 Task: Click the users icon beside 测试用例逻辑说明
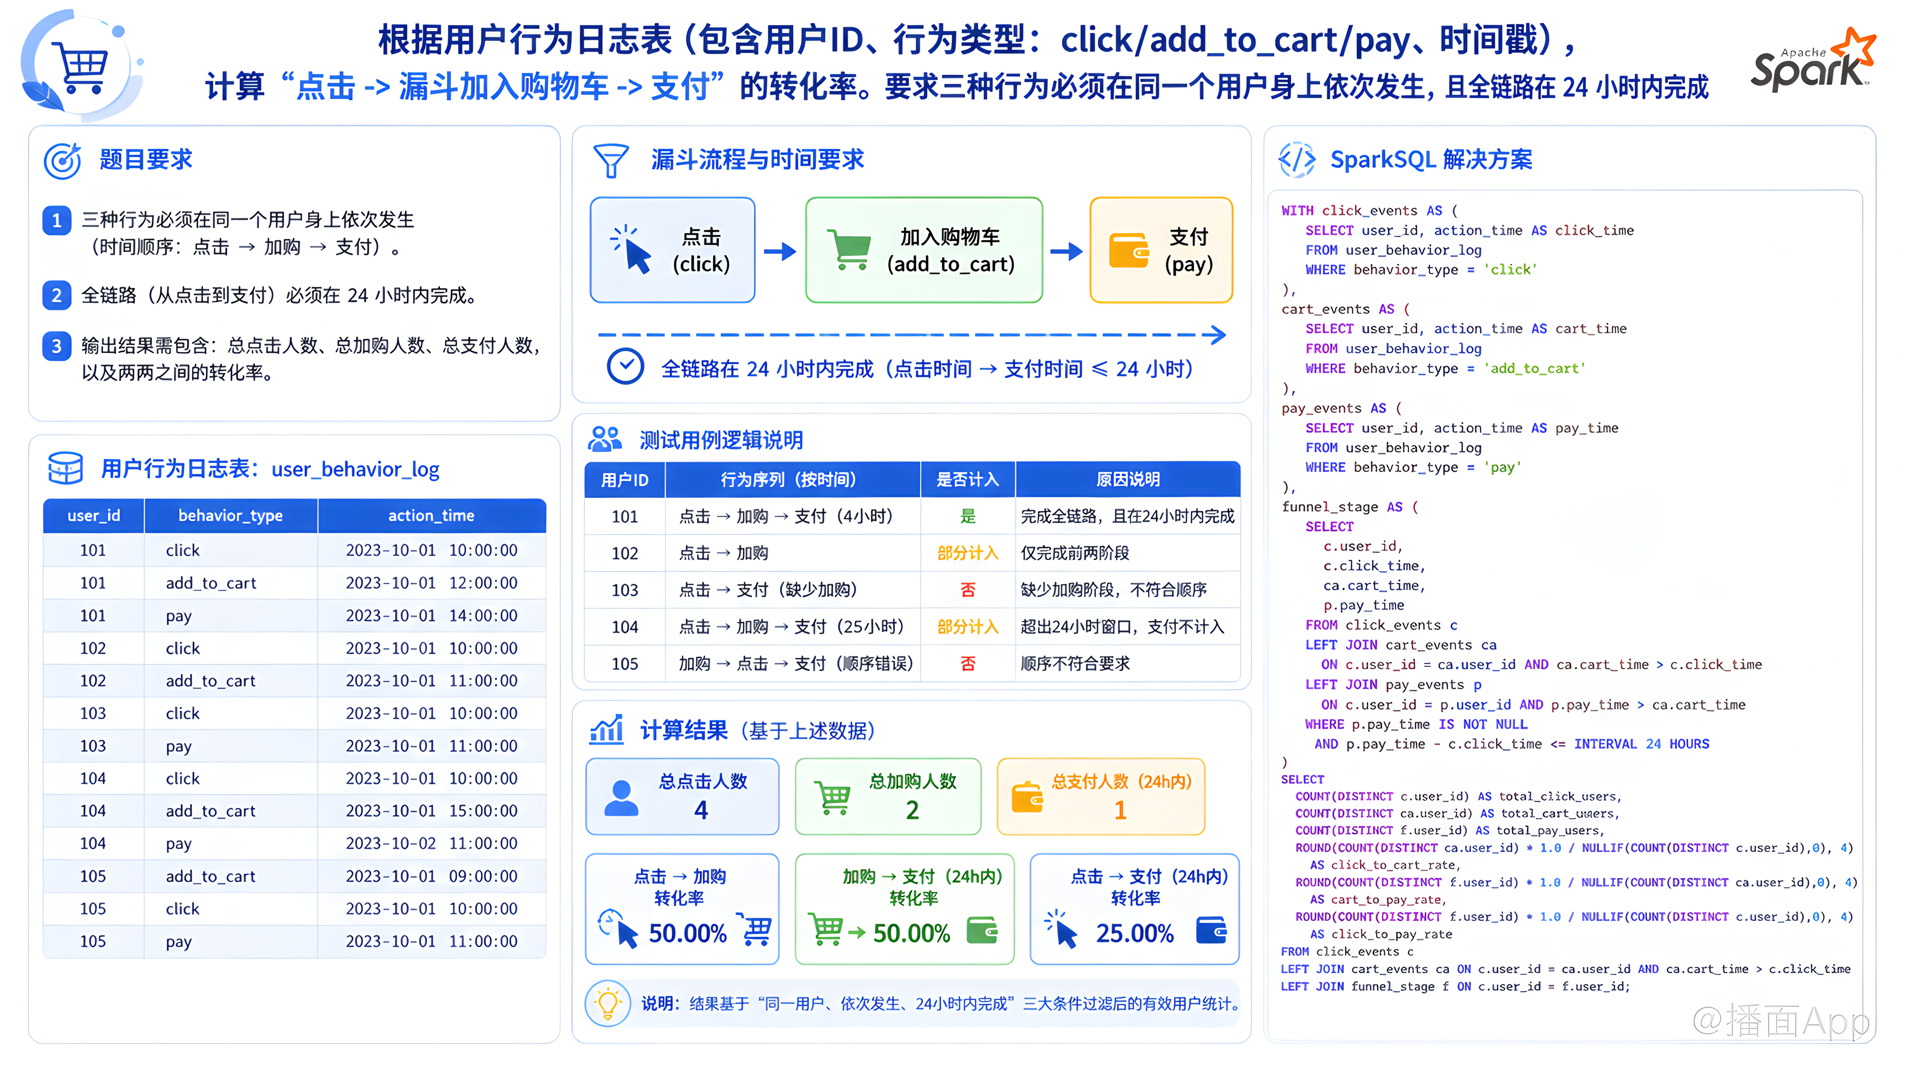click(x=605, y=439)
